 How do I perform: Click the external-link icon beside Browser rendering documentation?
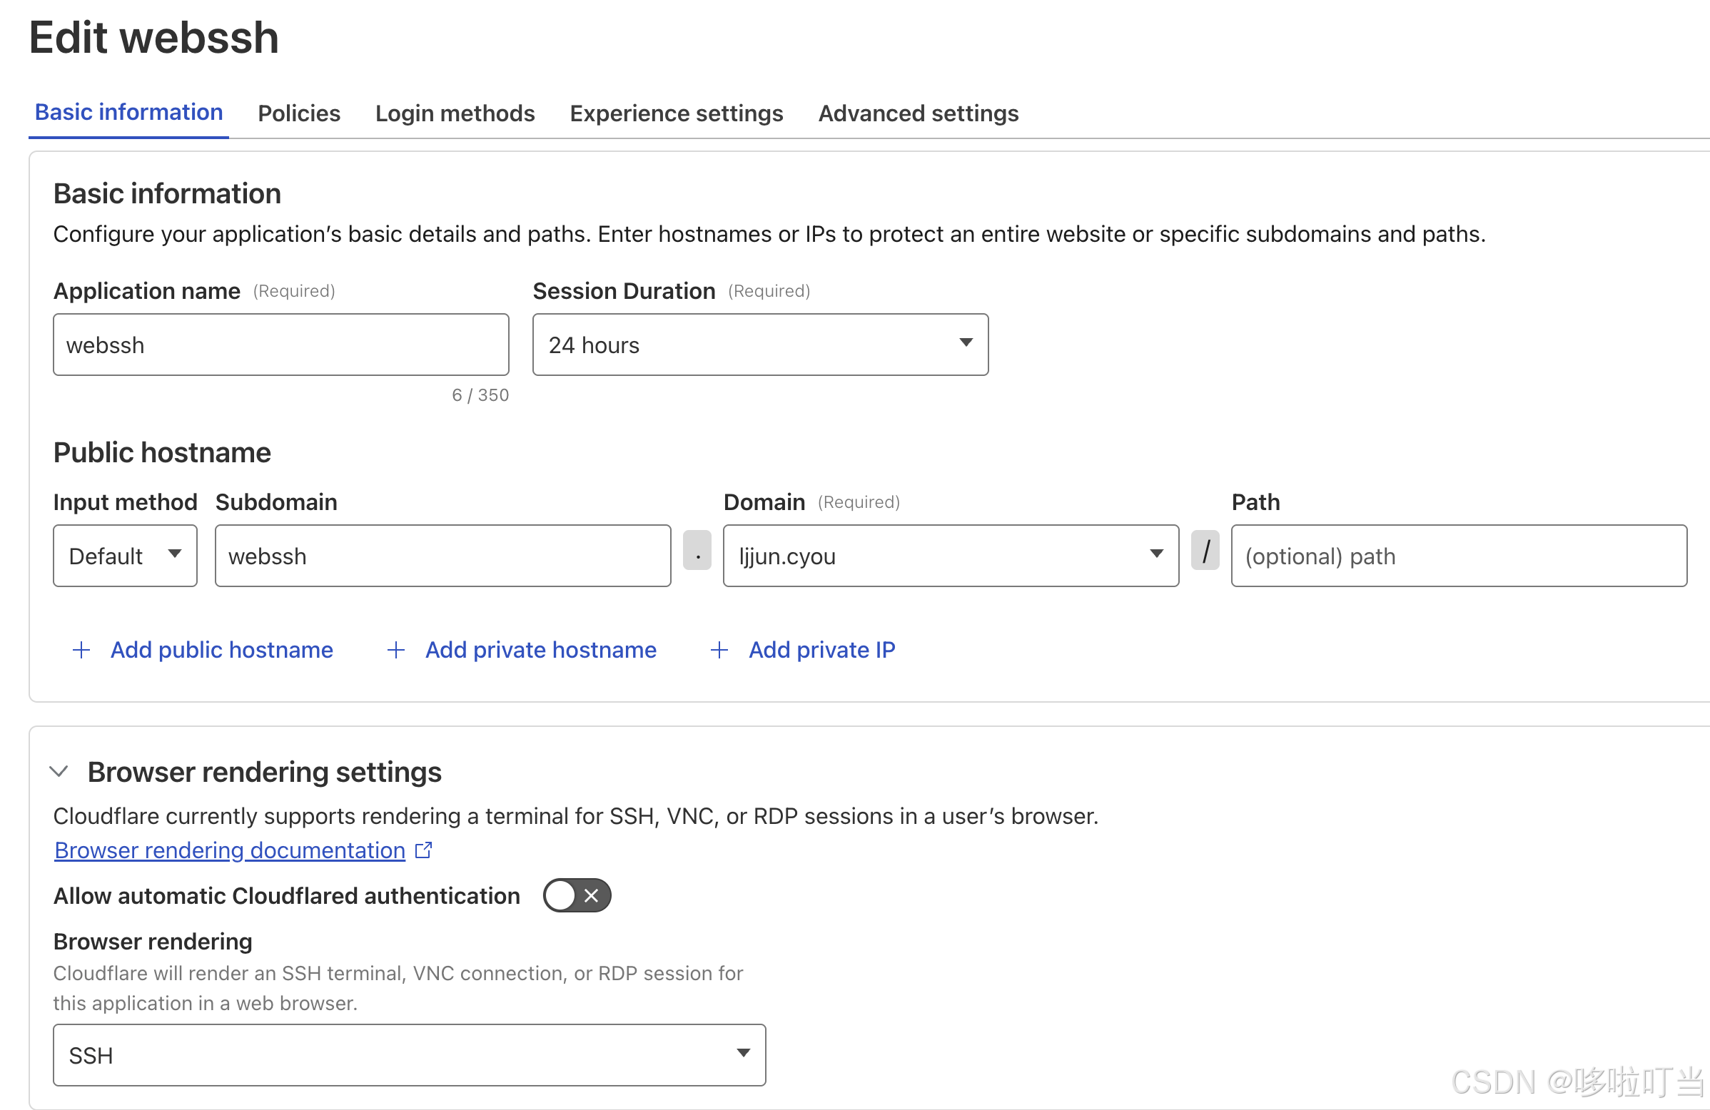[423, 850]
